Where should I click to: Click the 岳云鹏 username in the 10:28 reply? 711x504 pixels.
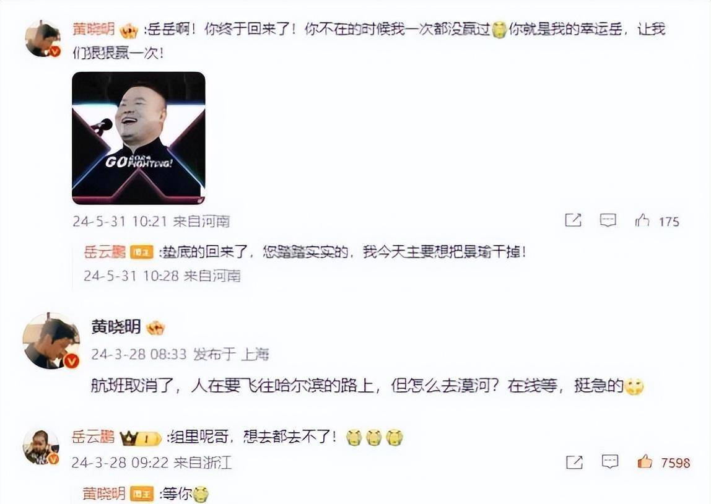[105, 252]
